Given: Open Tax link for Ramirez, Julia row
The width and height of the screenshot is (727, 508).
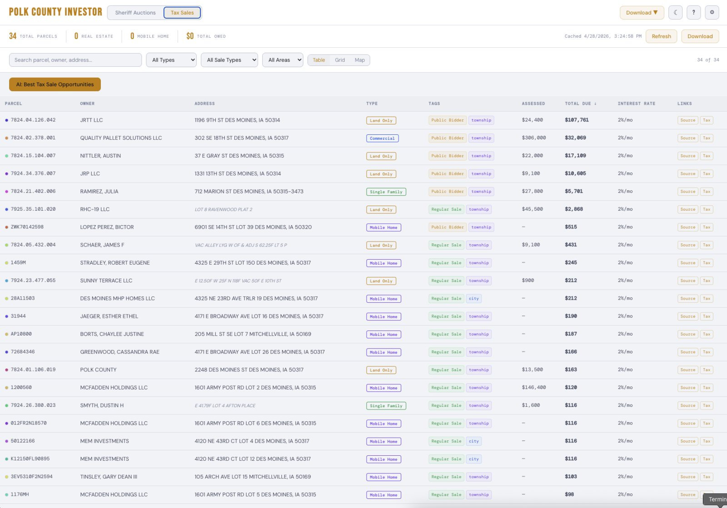Looking at the screenshot, I should (x=707, y=192).
